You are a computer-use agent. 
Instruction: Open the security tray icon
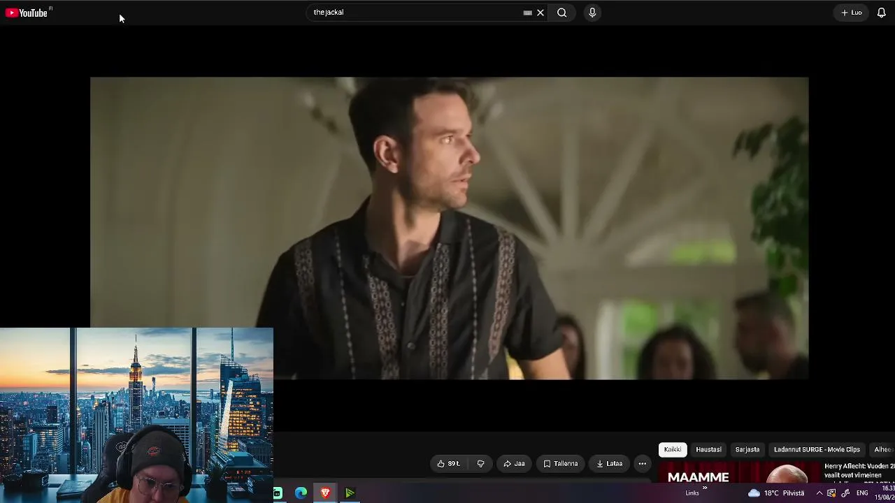coord(831,493)
